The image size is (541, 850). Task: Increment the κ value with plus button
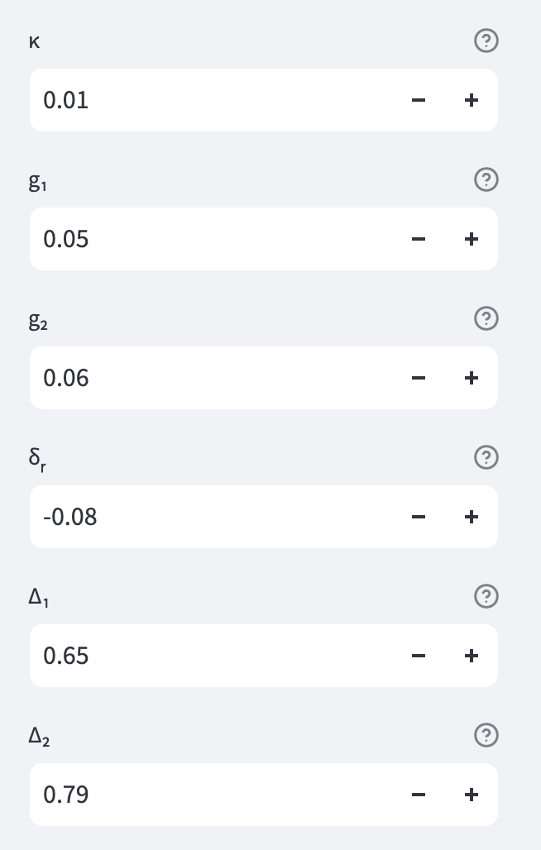click(x=471, y=100)
